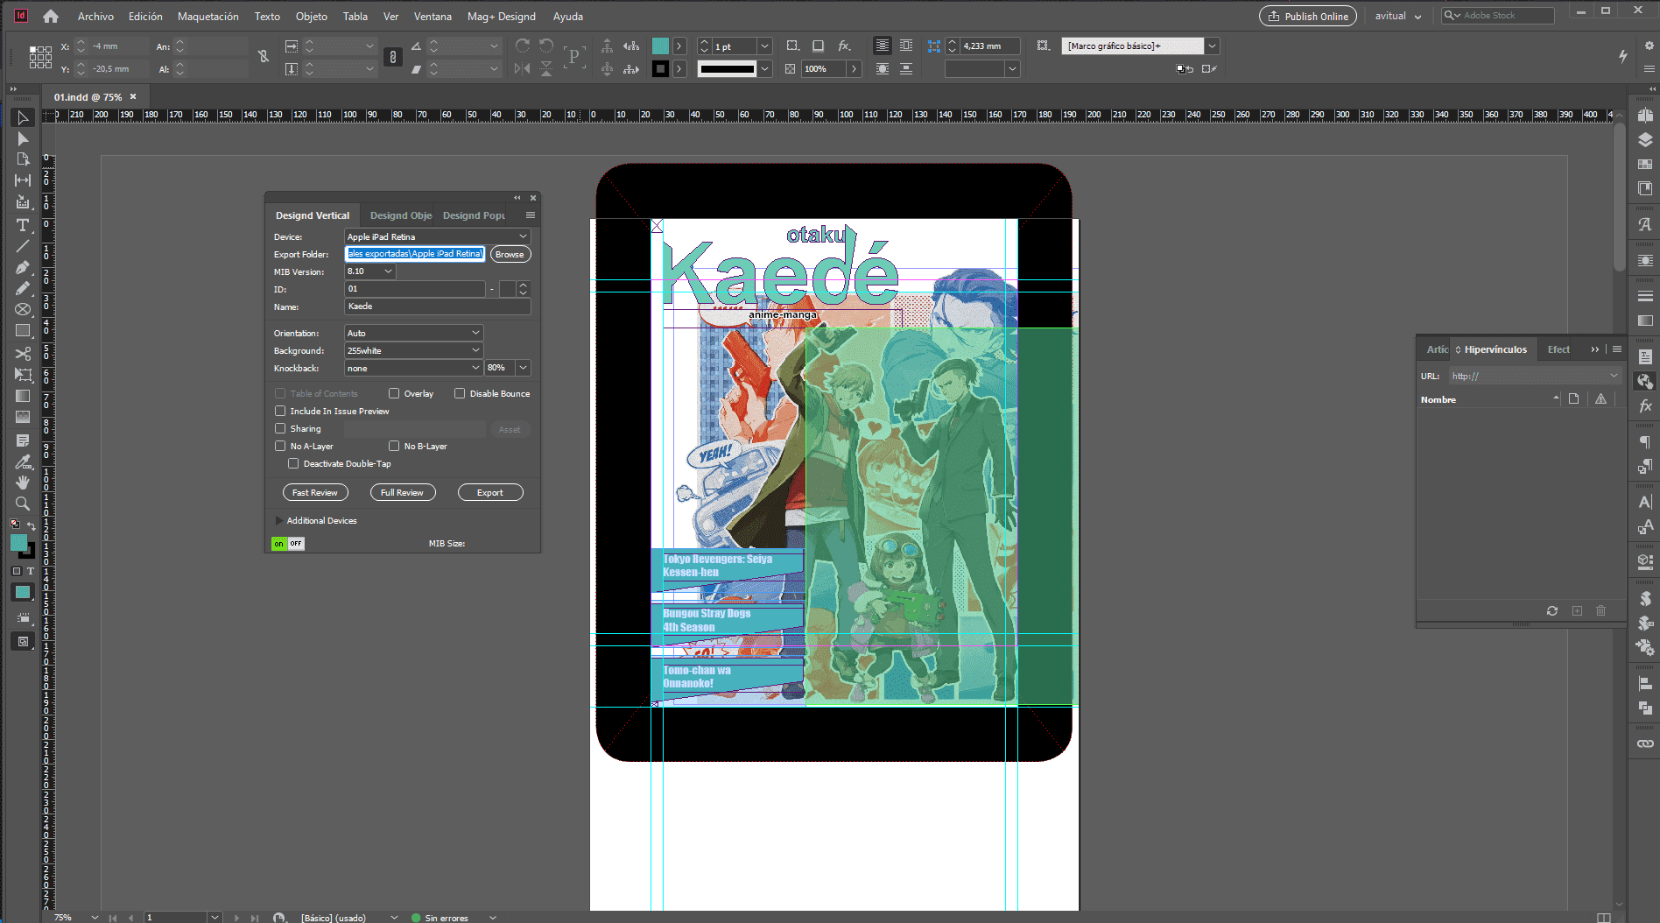Activate the Zoom magnifier tool
Screen dimensions: 1660x923
(23, 504)
